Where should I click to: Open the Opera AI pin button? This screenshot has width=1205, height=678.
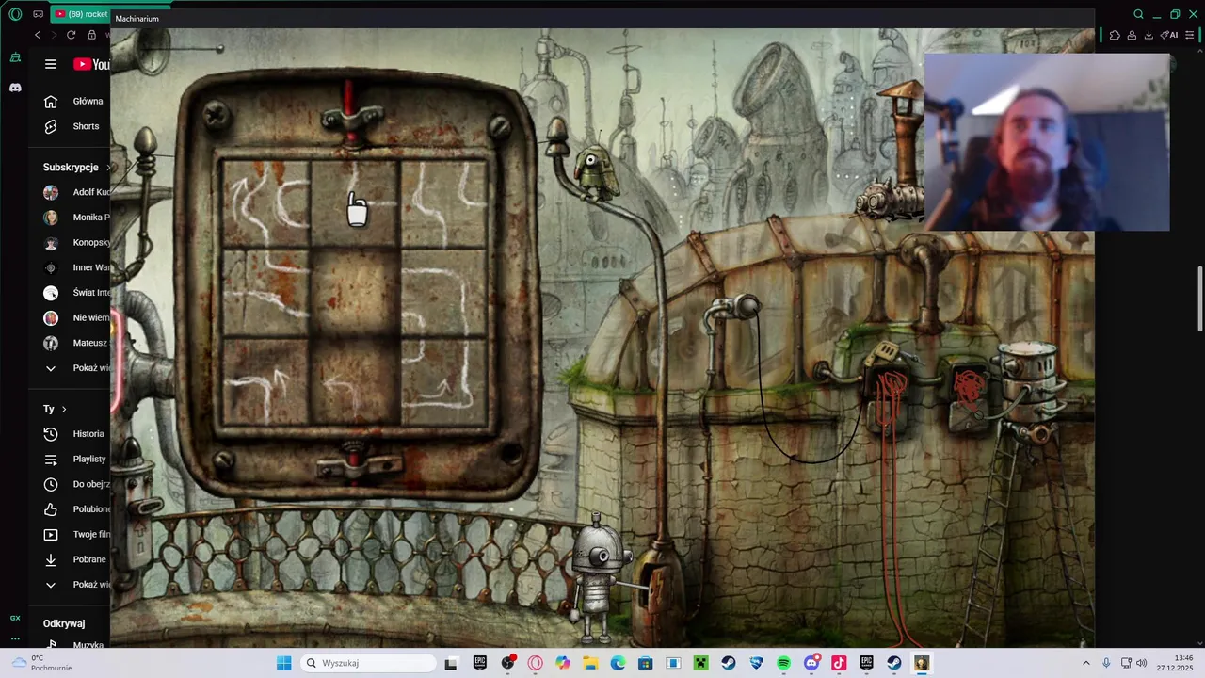[x=1170, y=35]
